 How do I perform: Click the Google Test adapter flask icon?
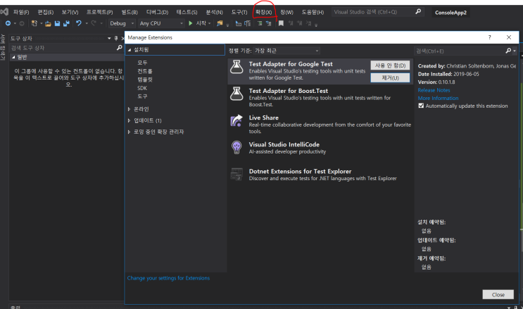pos(237,67)
